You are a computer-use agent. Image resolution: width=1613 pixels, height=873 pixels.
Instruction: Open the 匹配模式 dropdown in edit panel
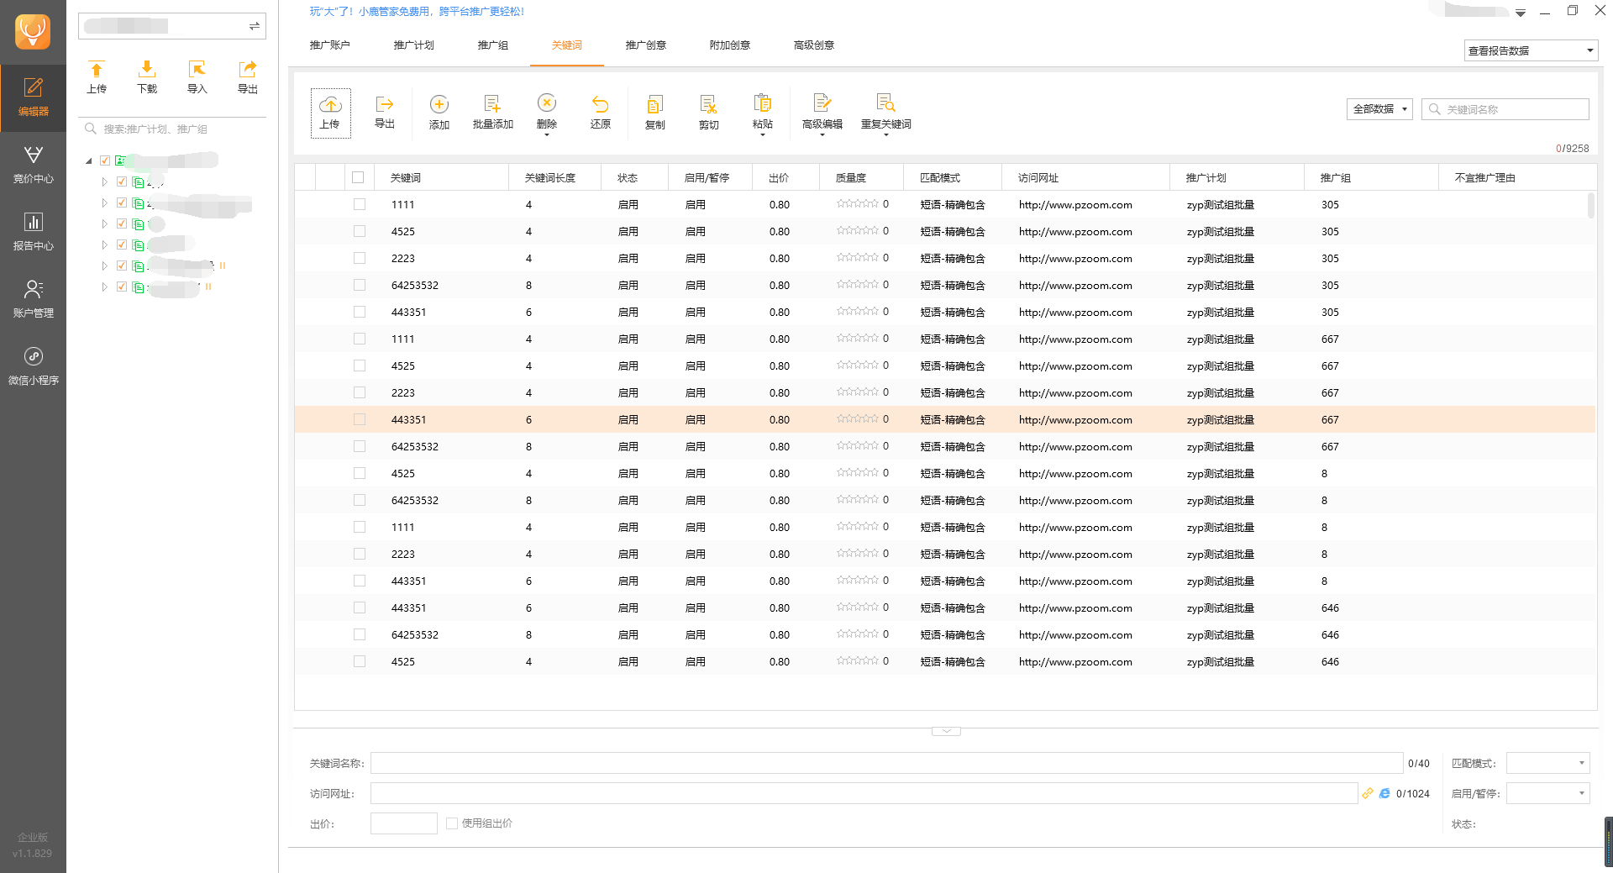point(1547,763)
